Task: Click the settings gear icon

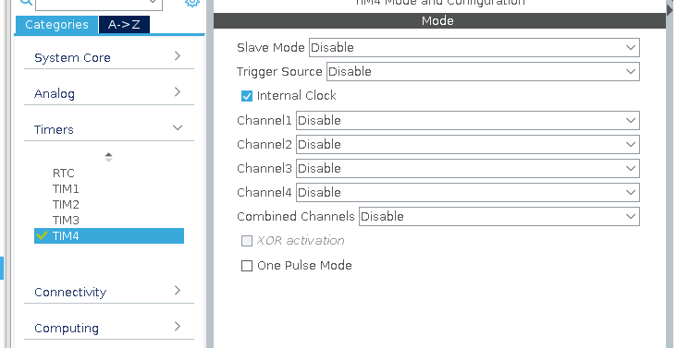Action: click(x=192, y=3)
